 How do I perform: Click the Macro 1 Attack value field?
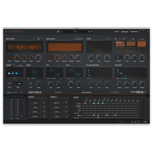point(44,103)
